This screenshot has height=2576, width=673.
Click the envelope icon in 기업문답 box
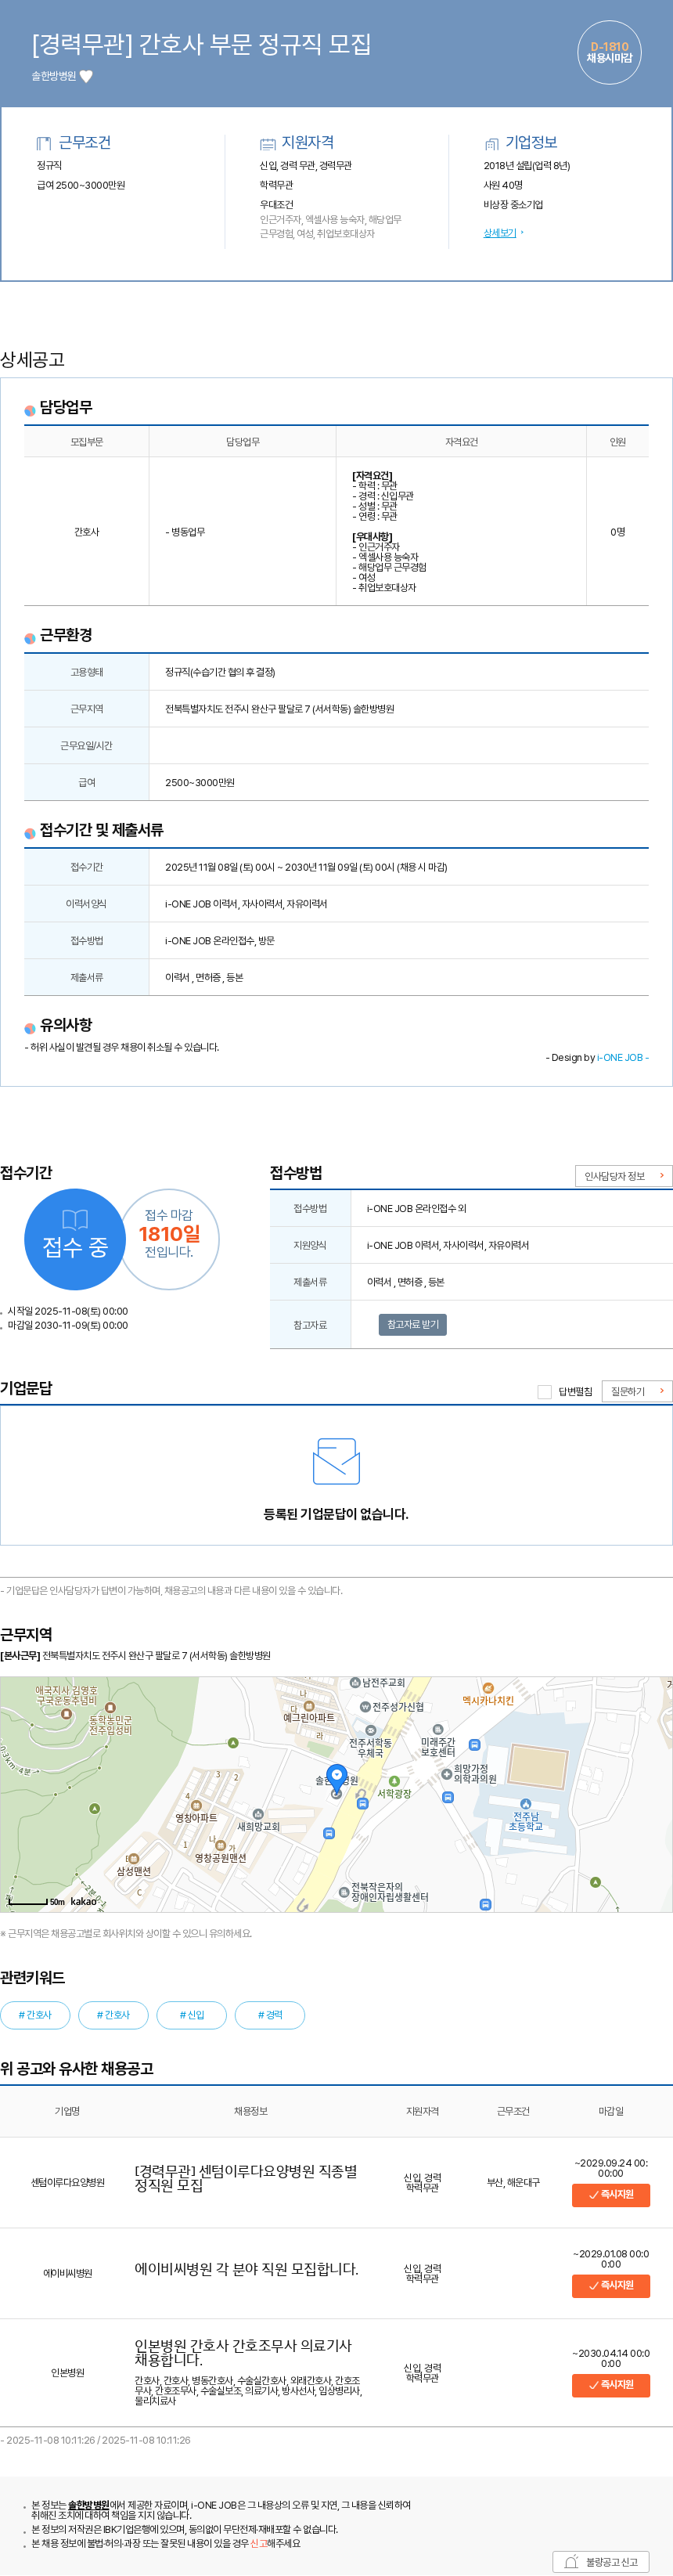pos(336,1461)
